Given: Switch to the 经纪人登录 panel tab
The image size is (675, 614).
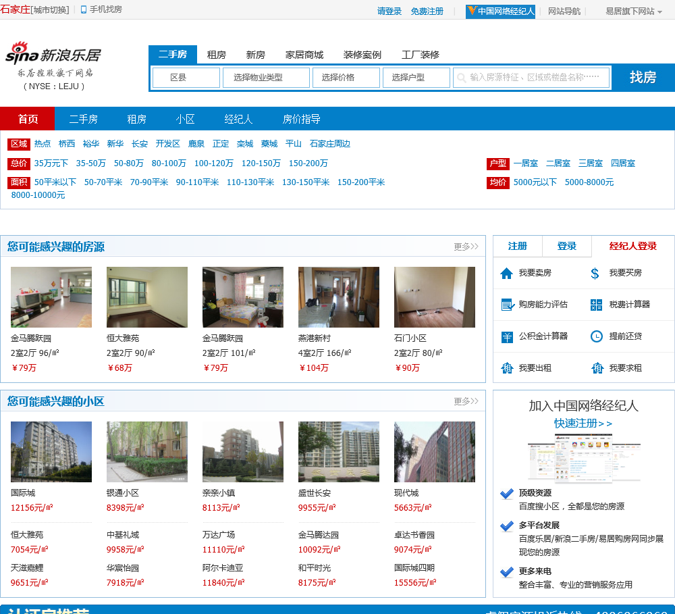Looking at the screenshot, I should tap(633, 246).
